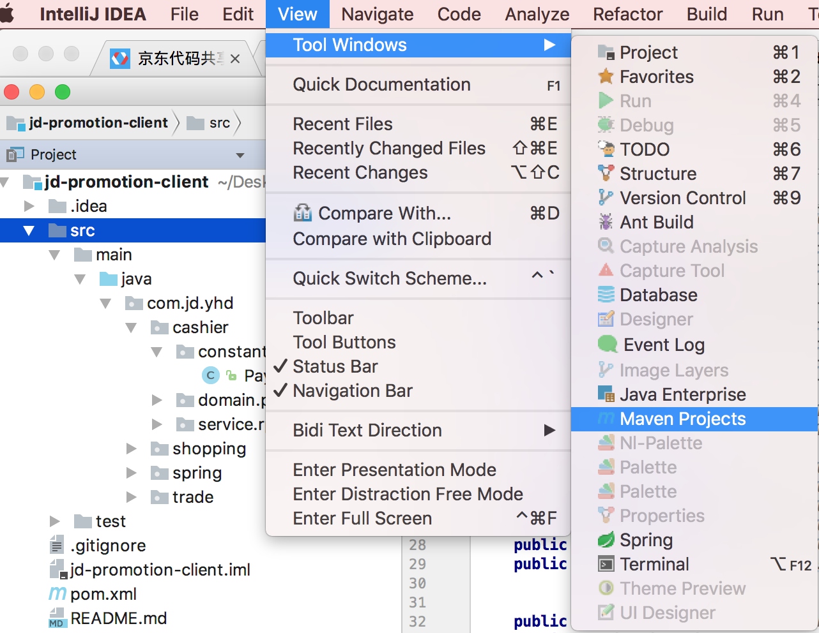Viewport: 819px width, 633px height.
Task: Open the Analyze menu
Action: [537, 14]
